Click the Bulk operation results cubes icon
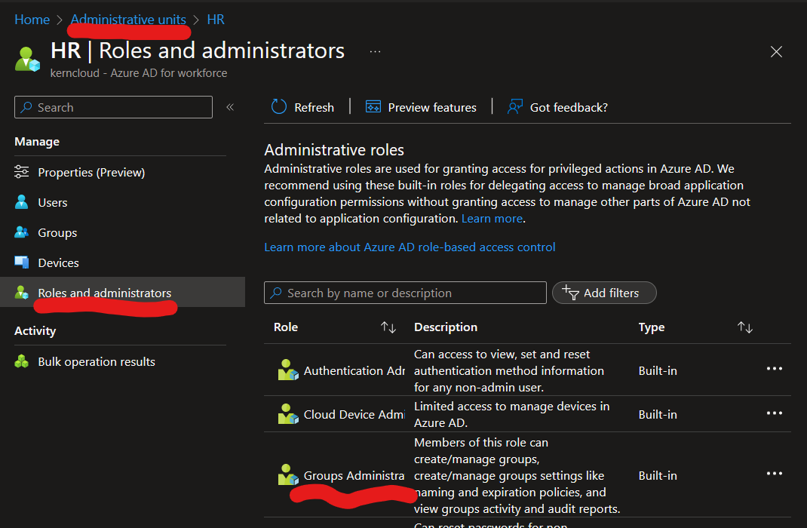The image size is (807, 528). pyautogui.click(x=22, y=361)
